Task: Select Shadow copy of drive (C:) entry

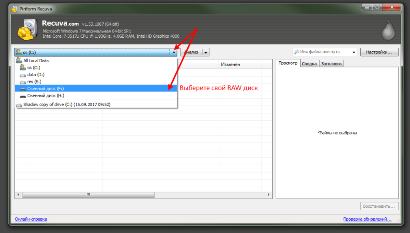Action: (96, 104)
